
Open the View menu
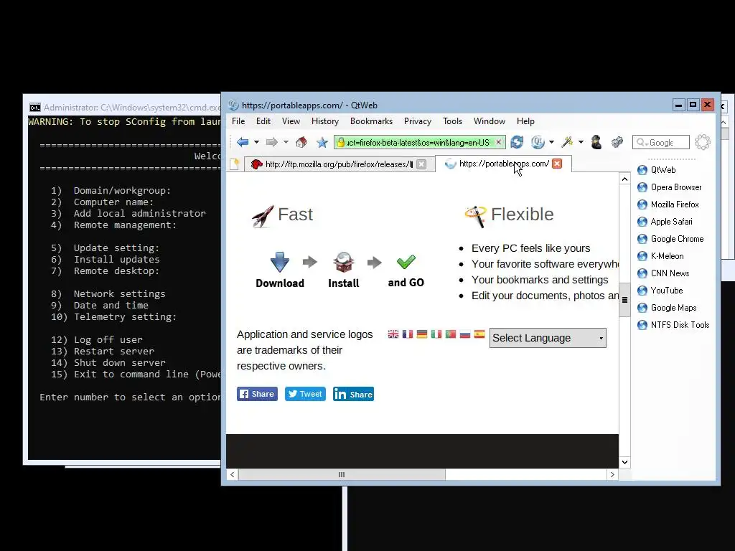click(x=291, y=121)
